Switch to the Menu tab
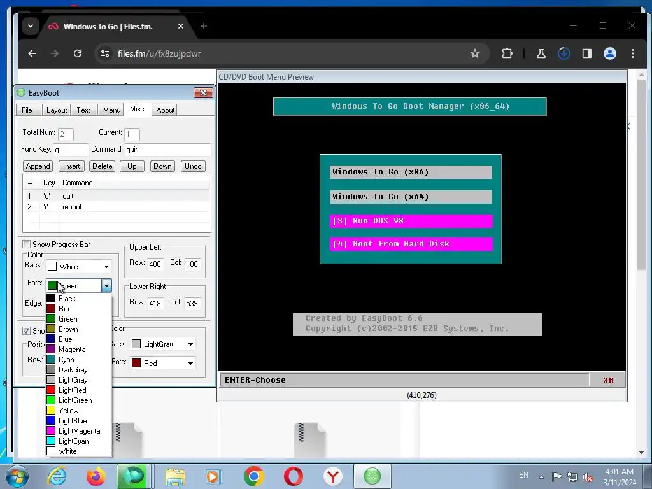Screen dimensions: 652x489 click(111, 110)
